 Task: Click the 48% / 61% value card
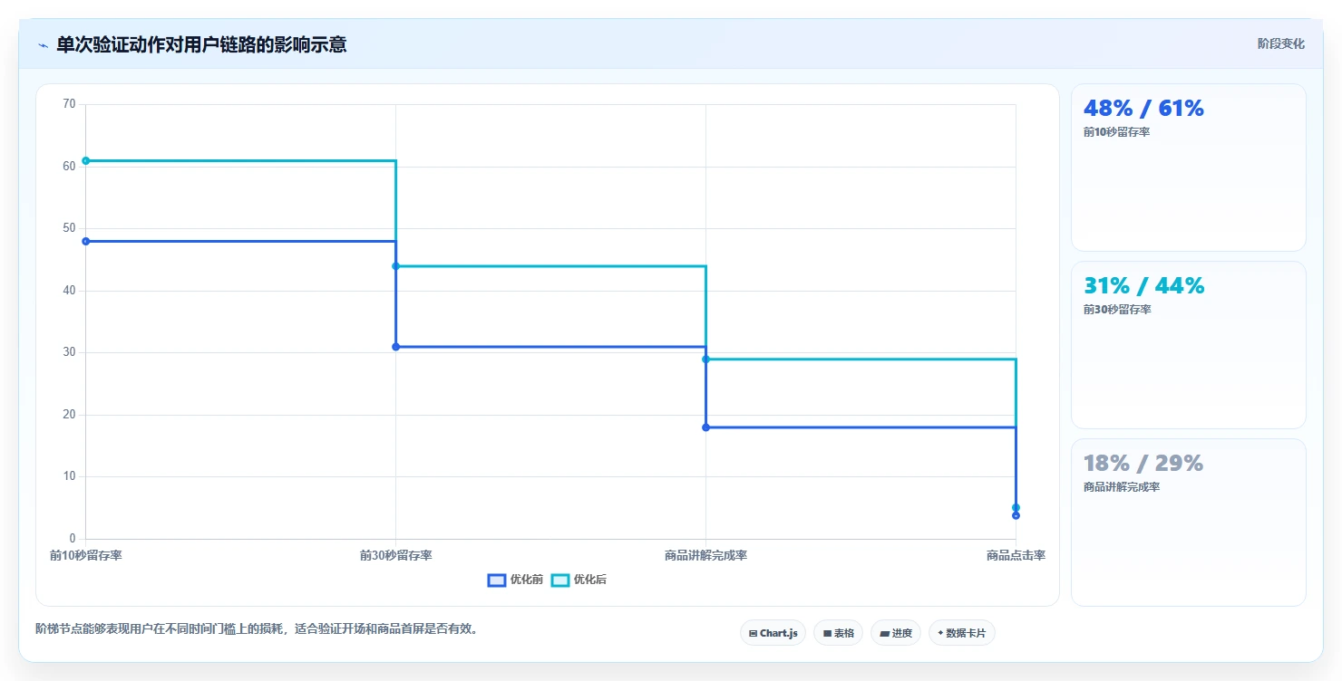(x=1189, y=168)
